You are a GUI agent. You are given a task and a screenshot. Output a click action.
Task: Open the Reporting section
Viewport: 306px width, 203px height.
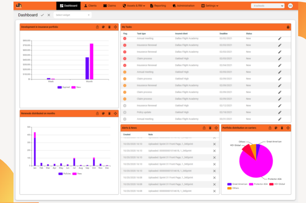tap(158, 6)
